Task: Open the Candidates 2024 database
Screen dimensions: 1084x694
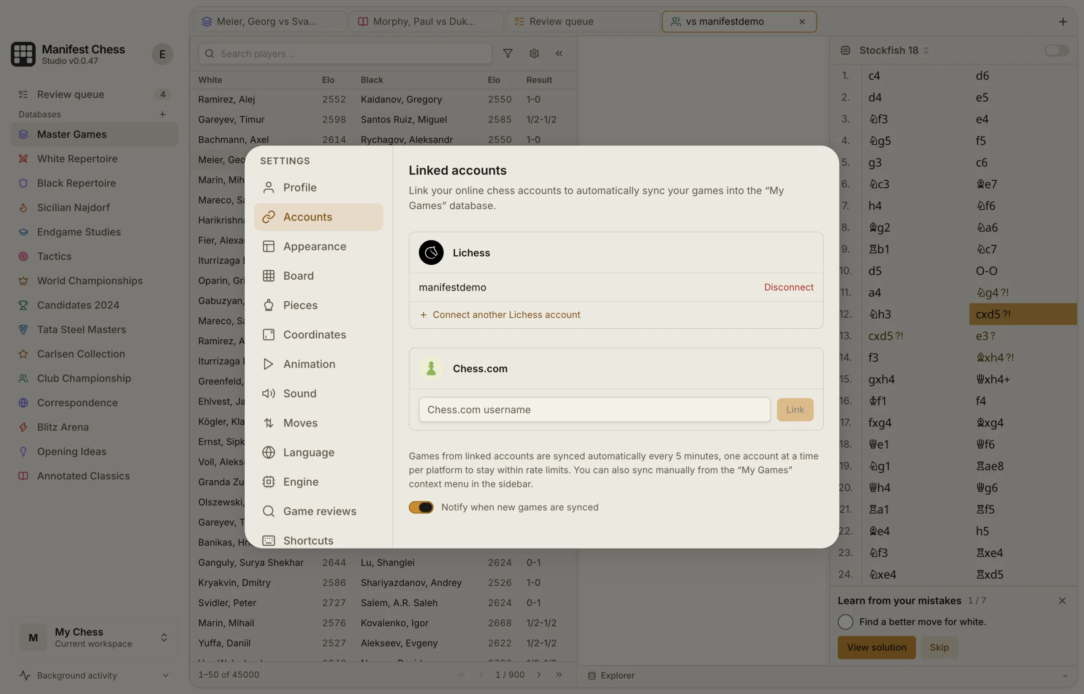Action: (x=94, y=305)
